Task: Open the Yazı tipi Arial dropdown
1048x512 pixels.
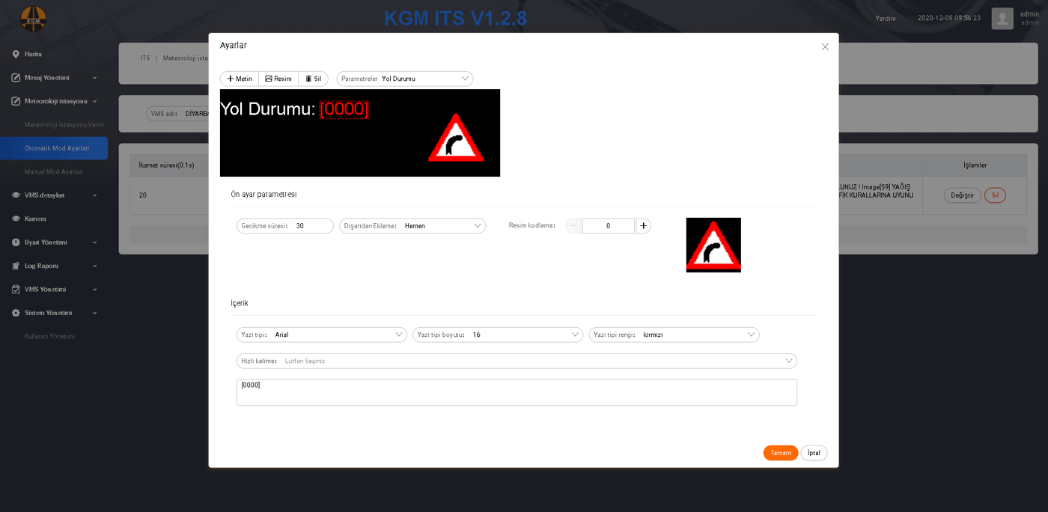Action: (x=322, y=335)
